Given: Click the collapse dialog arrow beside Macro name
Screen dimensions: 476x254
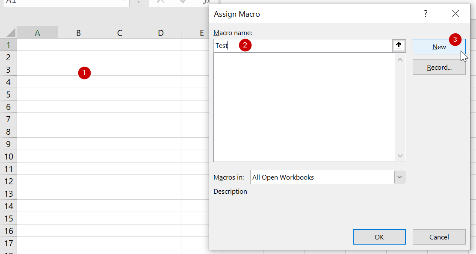Looking at the screenshot, I should (399, 45).
